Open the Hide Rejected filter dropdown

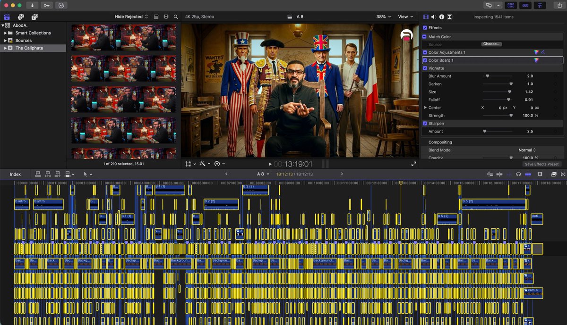131,17
